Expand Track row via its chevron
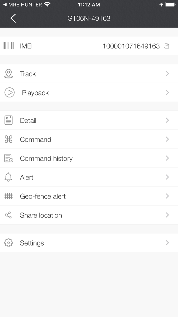This screenshot has width=178, height=317. point(167,74)
